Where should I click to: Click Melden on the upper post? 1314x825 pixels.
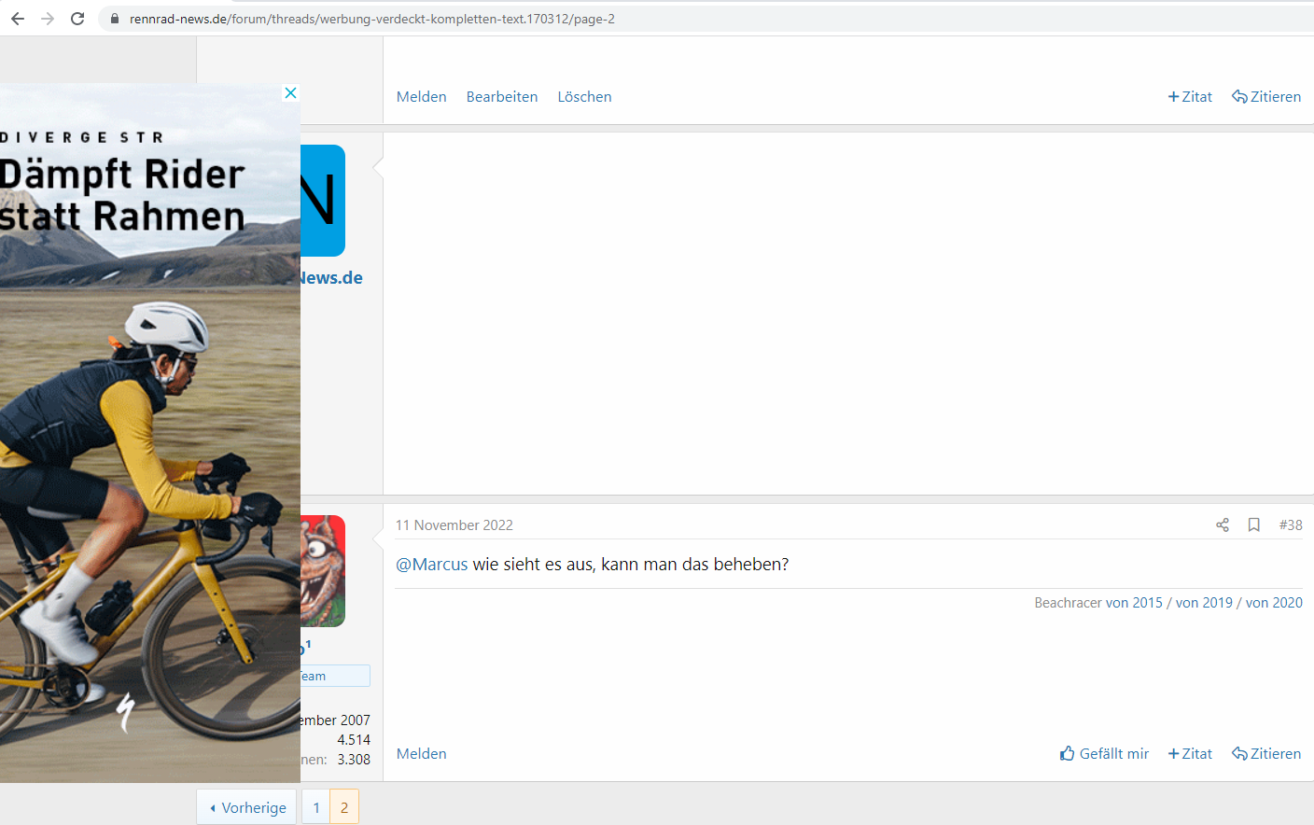click(421, 97)
